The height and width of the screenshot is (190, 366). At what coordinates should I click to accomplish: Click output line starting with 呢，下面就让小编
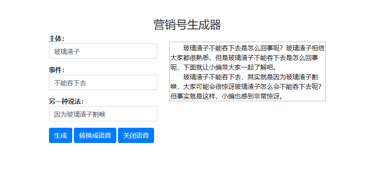223,67
